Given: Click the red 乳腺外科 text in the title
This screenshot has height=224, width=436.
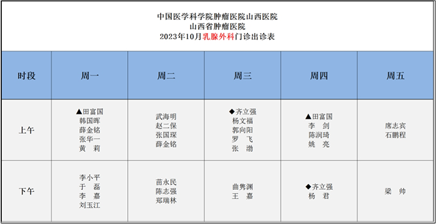Looking at the screenshot, I should coord(218,37).
